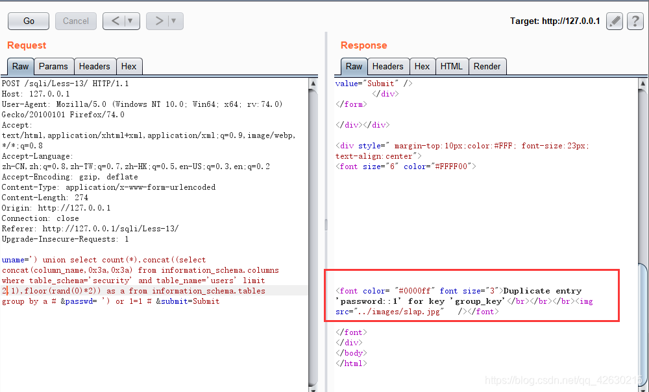This screenshot has width=649, height=392.
Task: Click the 'Referer' header line
Action: tap(90, 229)
